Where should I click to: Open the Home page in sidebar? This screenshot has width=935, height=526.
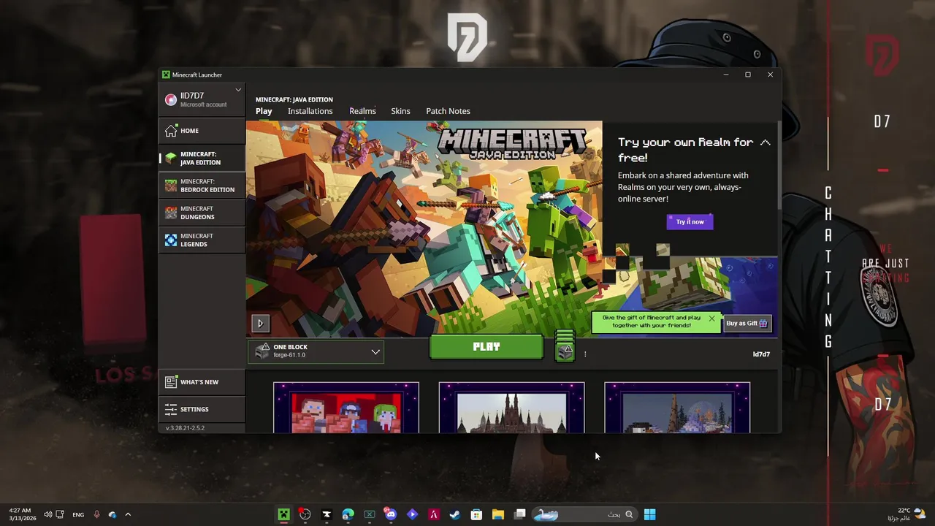[x=202, y=131]
